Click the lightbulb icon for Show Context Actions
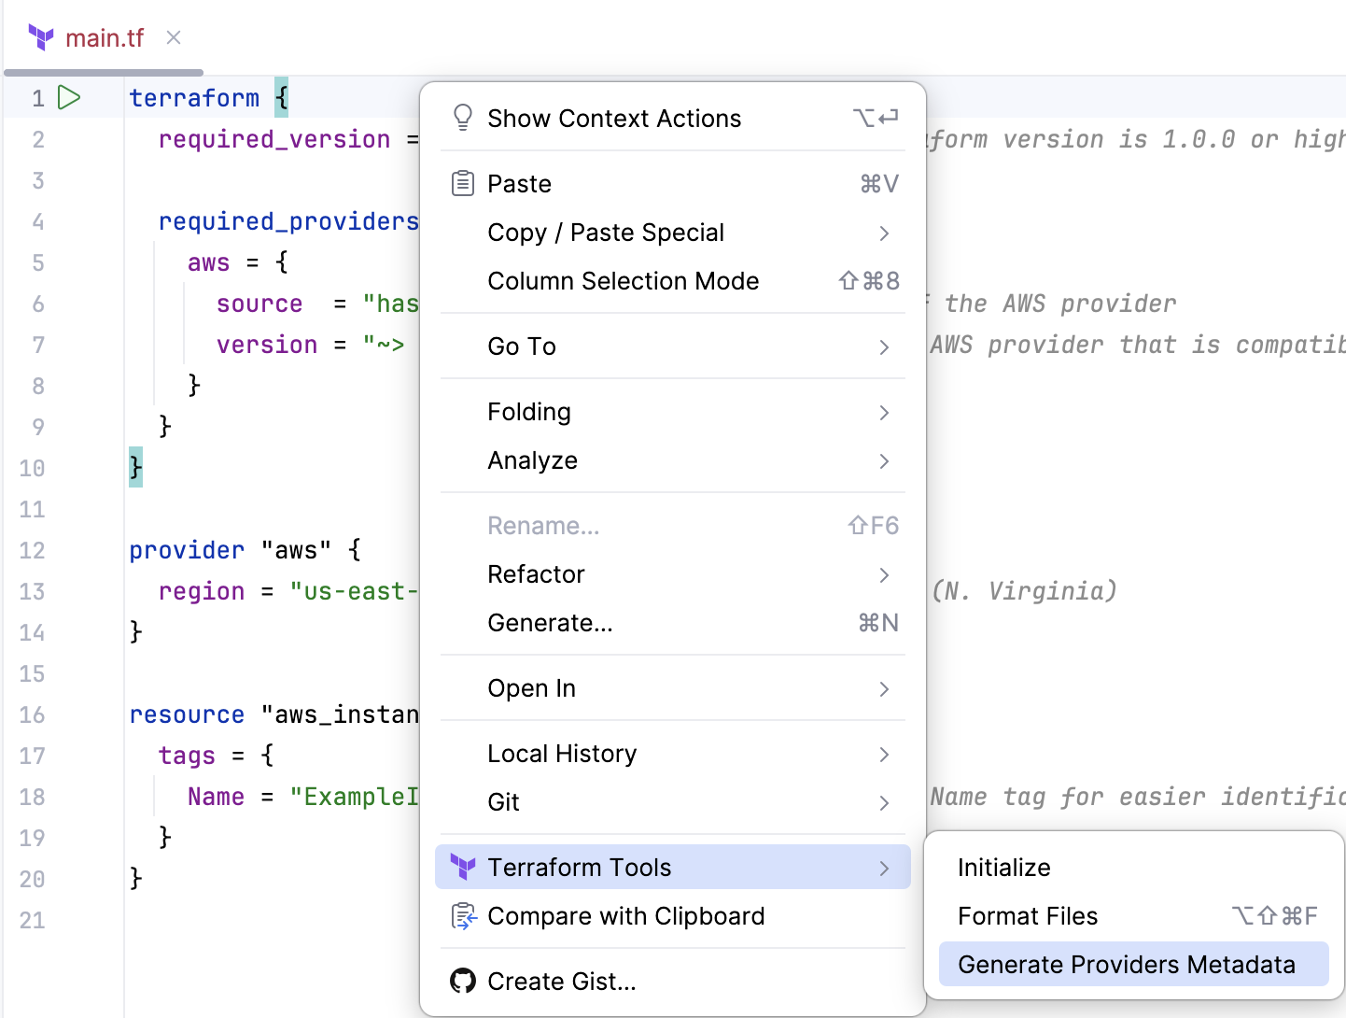The height and width of the screenshot is (1018, 1346). (463, 117)
